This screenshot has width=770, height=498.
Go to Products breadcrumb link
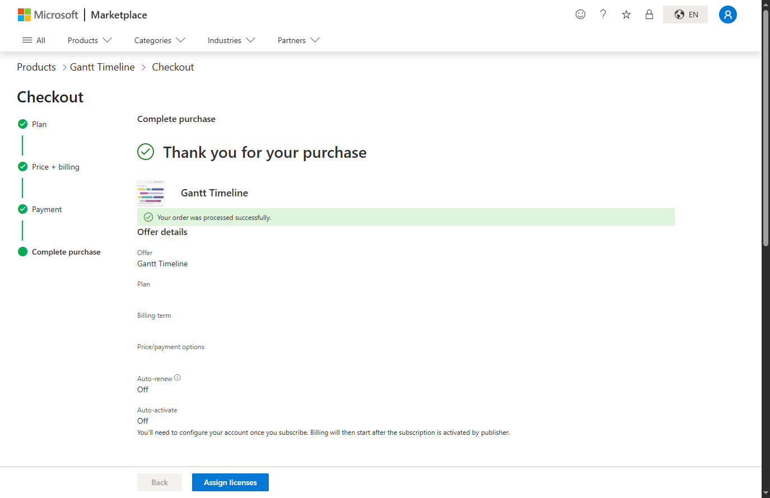click(36, 67)
